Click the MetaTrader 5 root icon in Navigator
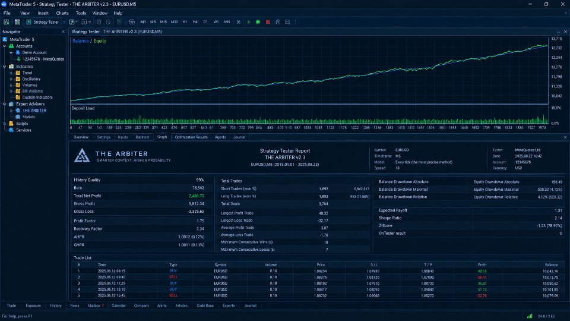This screenshot has width=570, height=321. pos(5,39)
